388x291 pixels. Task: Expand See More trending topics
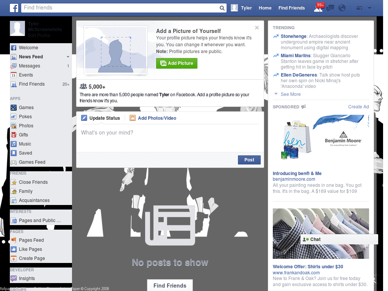click(291, 94)
